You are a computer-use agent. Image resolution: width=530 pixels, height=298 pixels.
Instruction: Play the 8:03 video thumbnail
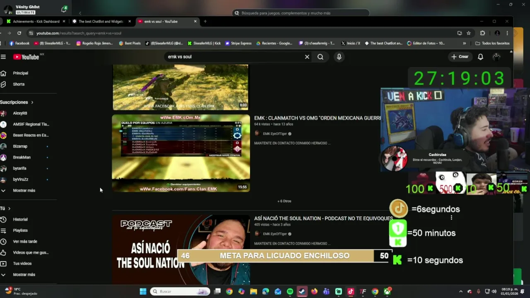[181, 87]
